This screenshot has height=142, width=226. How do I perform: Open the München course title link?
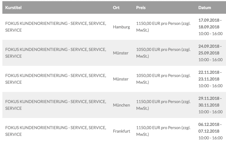click(56, 105)
